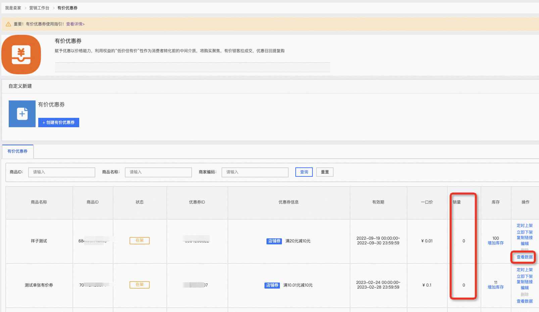Viewport: 539px width, 312px height.
Task: Focus the 商品ID input field
Action: click(62, 172)
